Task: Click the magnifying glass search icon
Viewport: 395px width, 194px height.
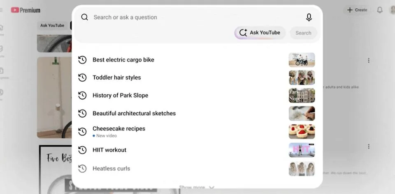Action: point(85,17)
